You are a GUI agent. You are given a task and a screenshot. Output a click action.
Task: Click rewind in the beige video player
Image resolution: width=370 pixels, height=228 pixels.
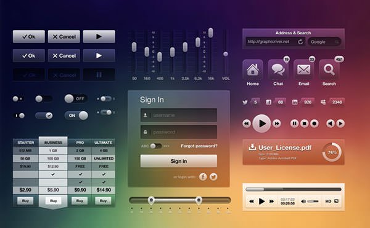(x=252, y=201)
